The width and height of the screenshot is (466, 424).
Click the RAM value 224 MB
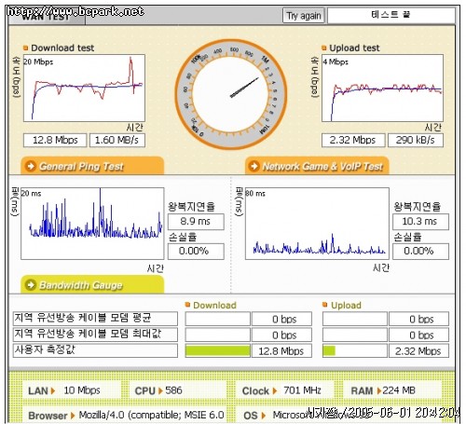[x=399, y=390]
